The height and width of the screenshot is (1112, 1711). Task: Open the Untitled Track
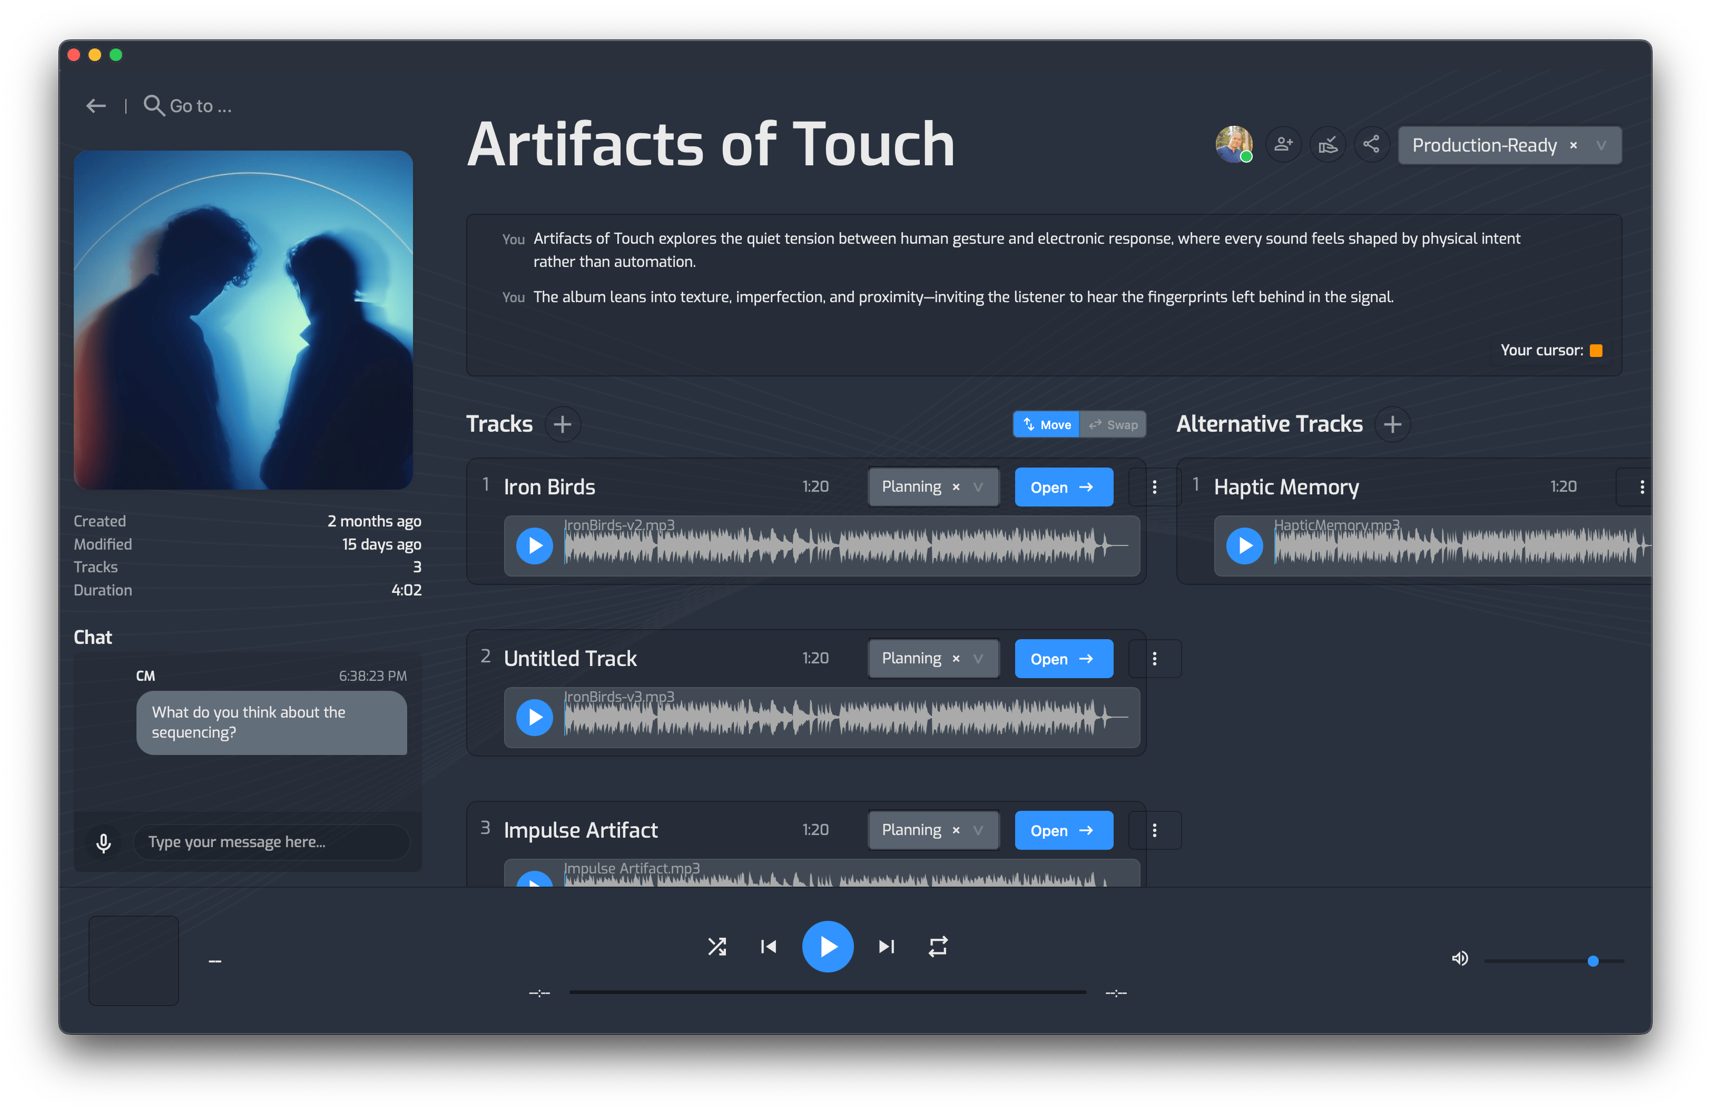pos(1063,659)
